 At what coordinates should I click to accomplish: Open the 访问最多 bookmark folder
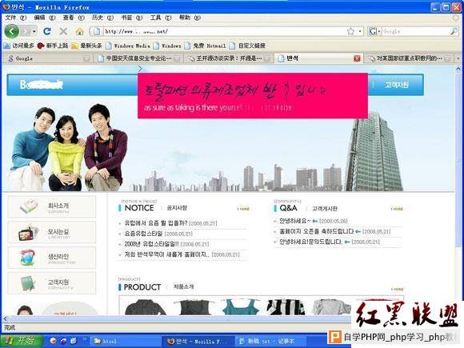point(19,46)
